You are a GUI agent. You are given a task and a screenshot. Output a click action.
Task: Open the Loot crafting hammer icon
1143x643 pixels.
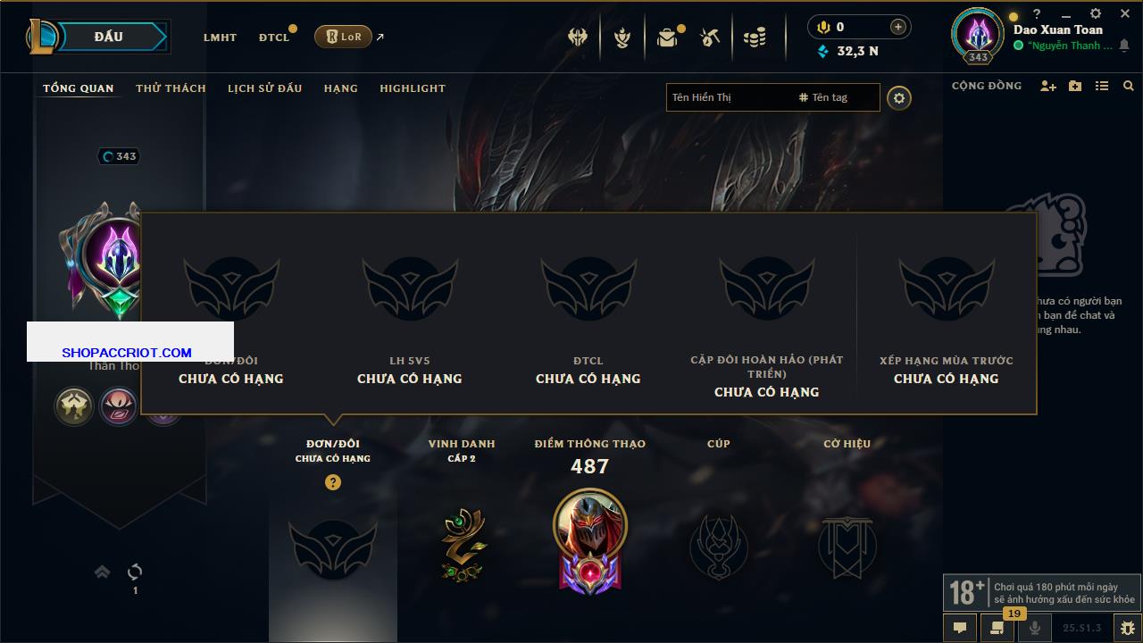(x=710, y=38)
